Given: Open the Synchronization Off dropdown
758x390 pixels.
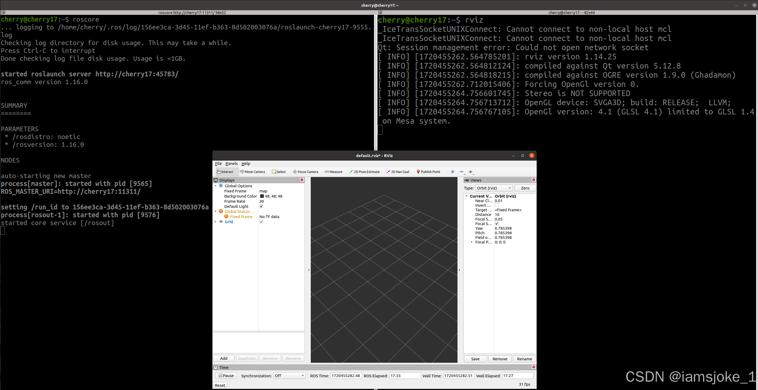Looking at the screenshot, I should (x=289, y=376).
